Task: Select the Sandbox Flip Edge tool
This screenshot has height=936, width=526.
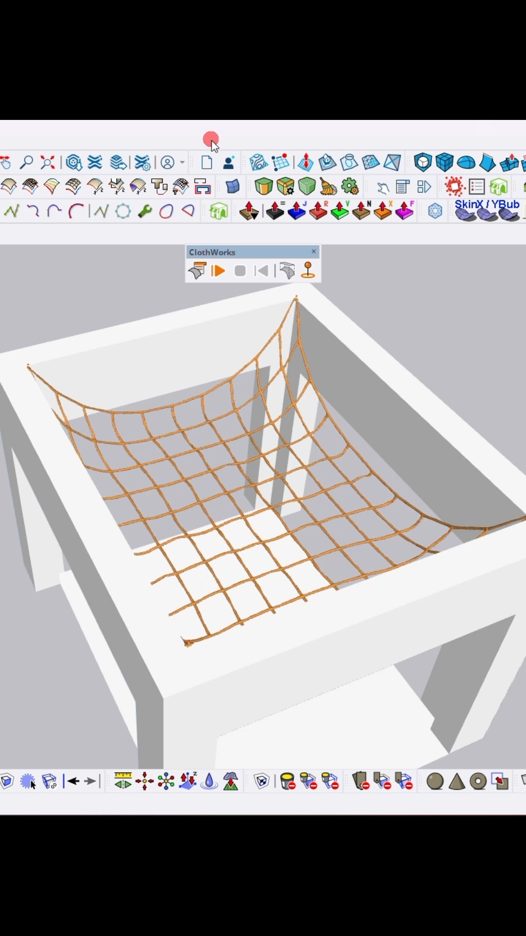Action: [392, 162]
